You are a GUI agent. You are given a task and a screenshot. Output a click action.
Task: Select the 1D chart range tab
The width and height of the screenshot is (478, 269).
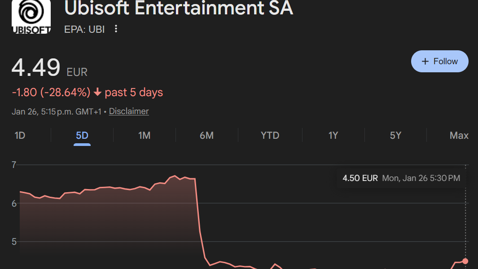[x=20, y=135]
